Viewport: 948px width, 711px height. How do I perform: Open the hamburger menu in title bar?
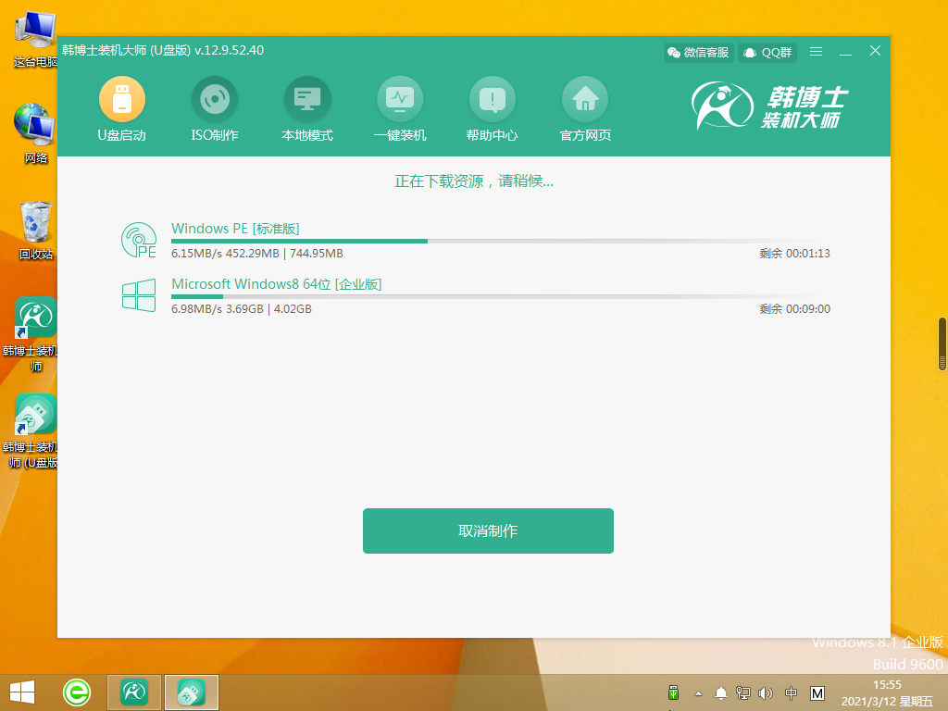pos(816,52)
